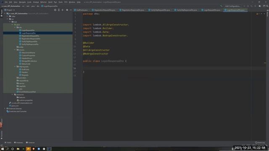Click the expand all icon in Project panel
269x151 pixels.
pyautogui.click(x=59, y=10)
